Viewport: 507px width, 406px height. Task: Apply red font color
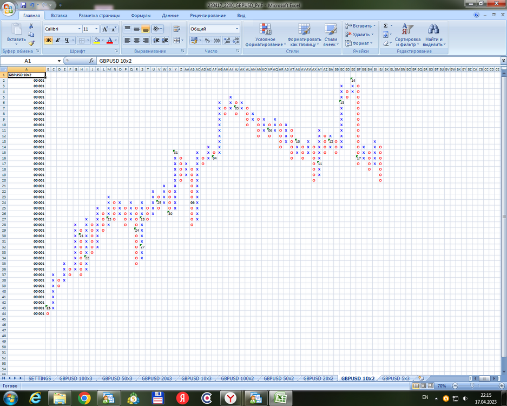point(110,41)
